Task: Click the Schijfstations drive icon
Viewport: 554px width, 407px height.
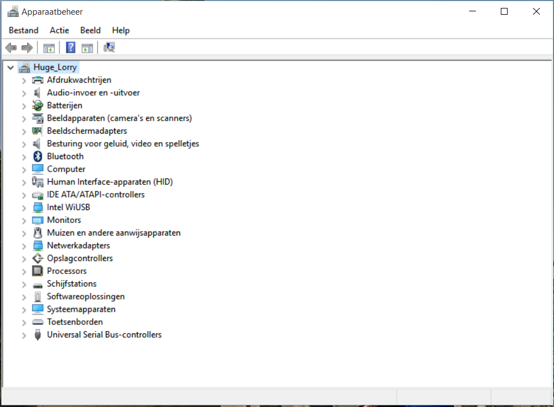Action: point(38,285)
